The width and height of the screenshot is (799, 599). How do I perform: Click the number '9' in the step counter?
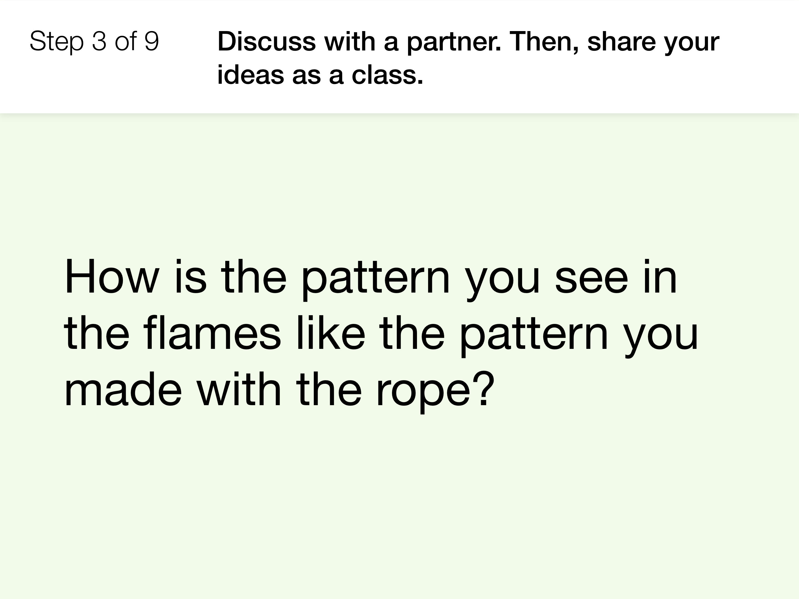tap(151, 42)
